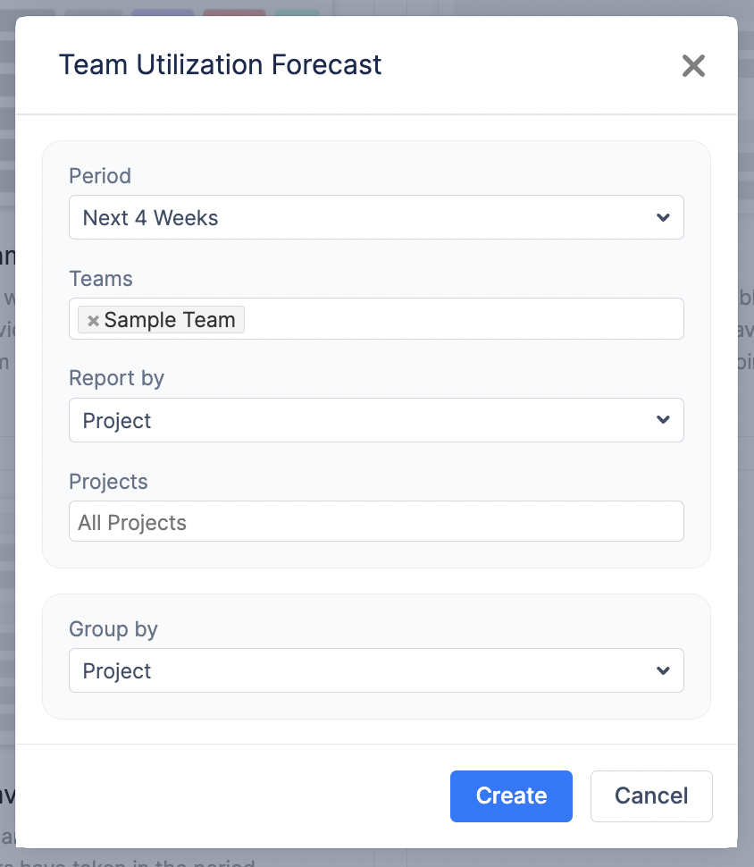Close the Team Utilization Forecast dialog
This screenshot has height=867, width=754.
point(693,65)
